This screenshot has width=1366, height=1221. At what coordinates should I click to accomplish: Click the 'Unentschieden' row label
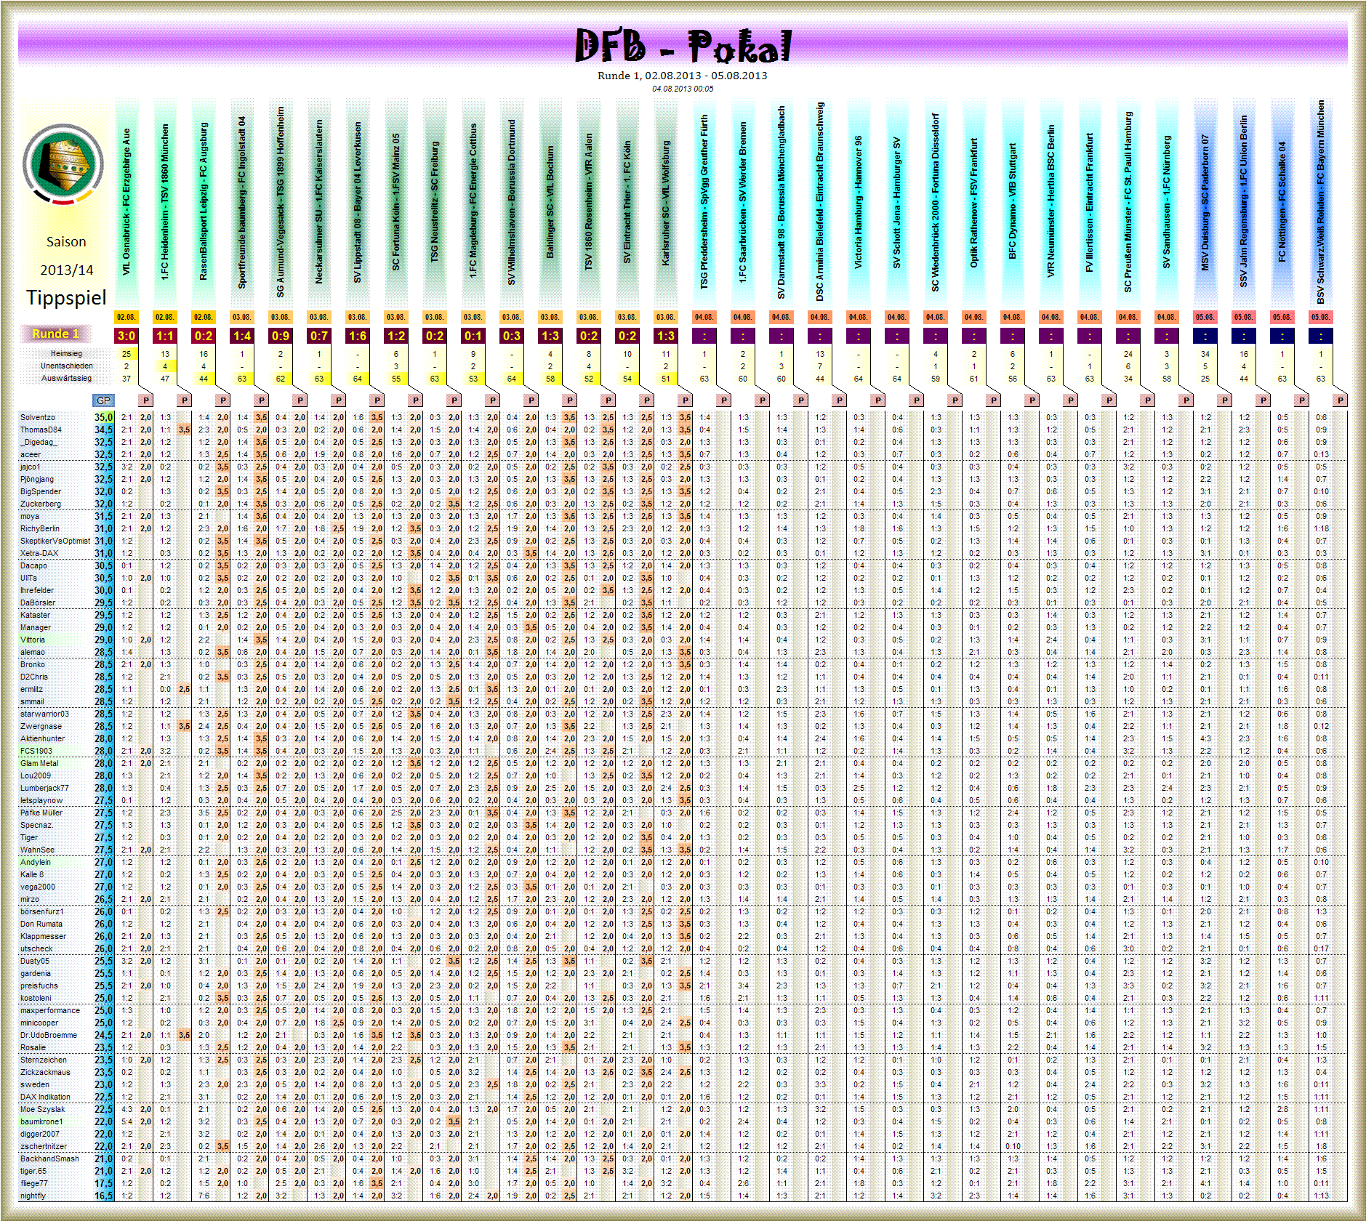pos(66,366)
